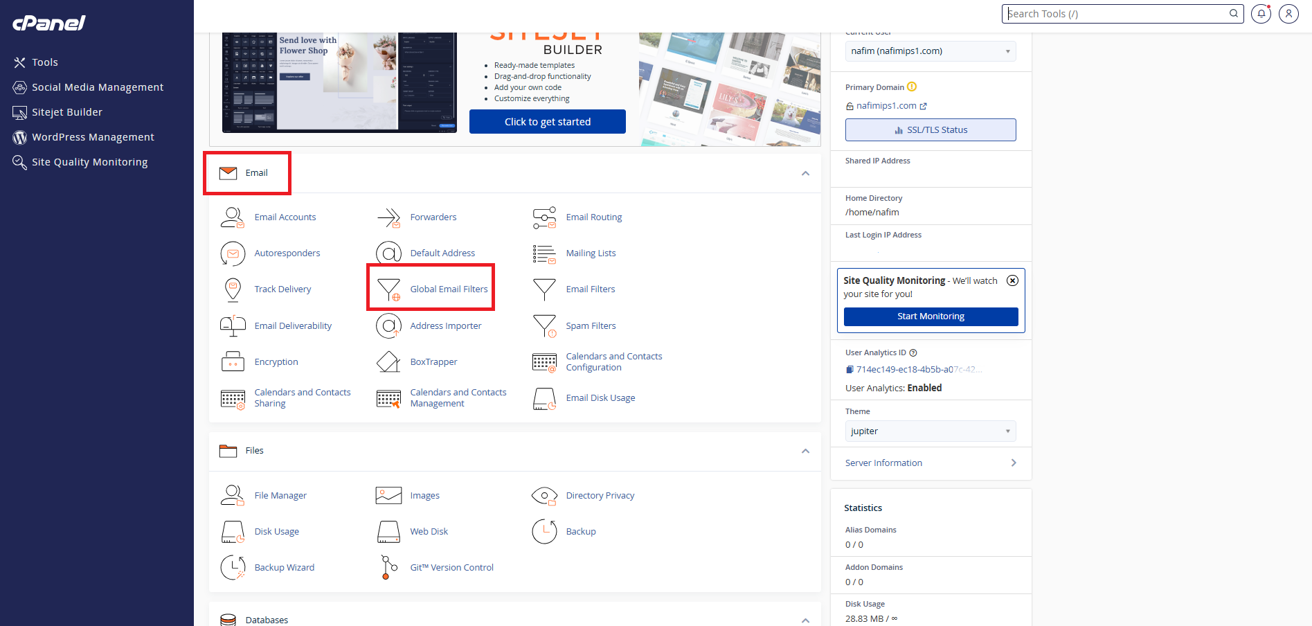This screenshot has width=1312, height=626.
Task: Click the Email Deliverability mailbox icon
Action: tap(233, 325)
